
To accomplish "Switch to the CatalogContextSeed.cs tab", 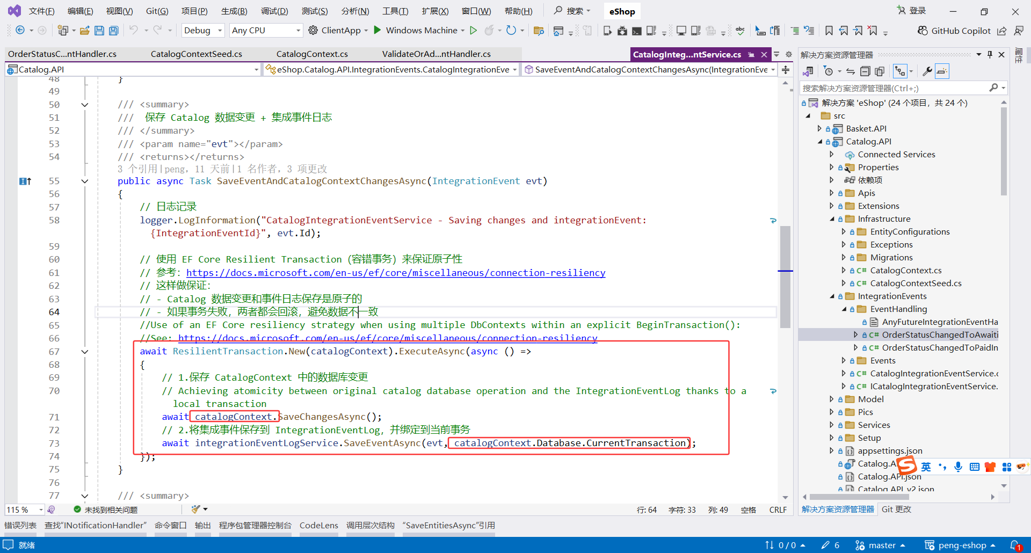I will pyautogui.click(x=197, y=54).
